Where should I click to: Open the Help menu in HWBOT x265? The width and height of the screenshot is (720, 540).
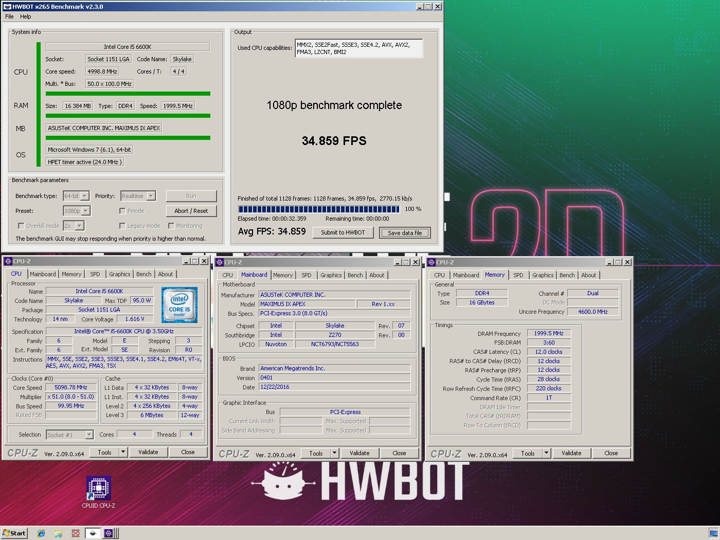pyautogui.click(x=25, y=16)
